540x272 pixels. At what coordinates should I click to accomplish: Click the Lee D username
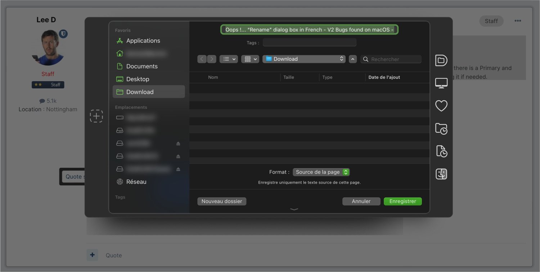coord(46,20)
